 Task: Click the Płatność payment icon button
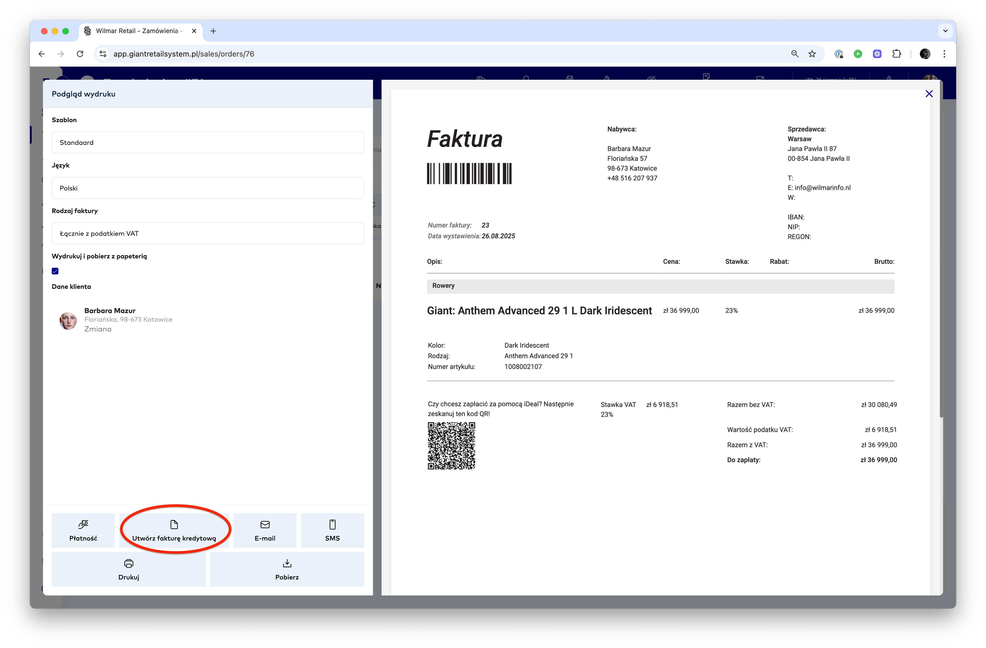pos(83,525)
